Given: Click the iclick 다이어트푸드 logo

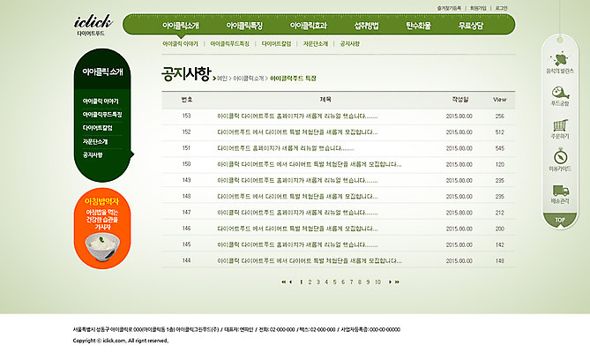Looking at the screenshot, I should [93, 25].
